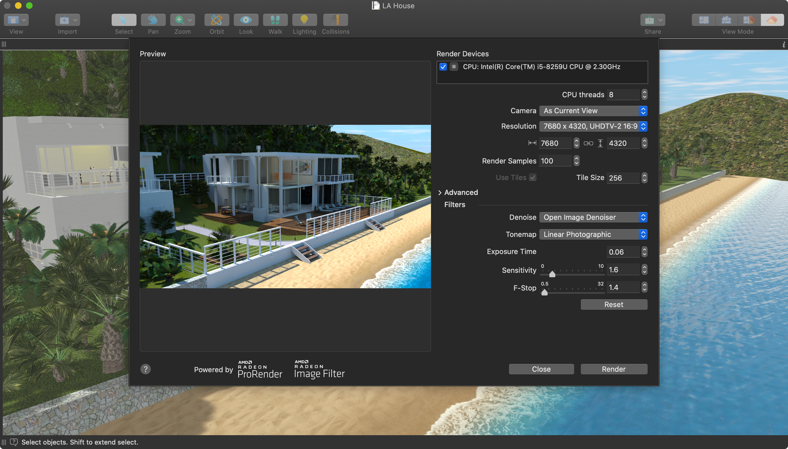The width and height of the screenshot is (788, 449).
Task: Click the resolution height field 4320
Action: (623, 143)
